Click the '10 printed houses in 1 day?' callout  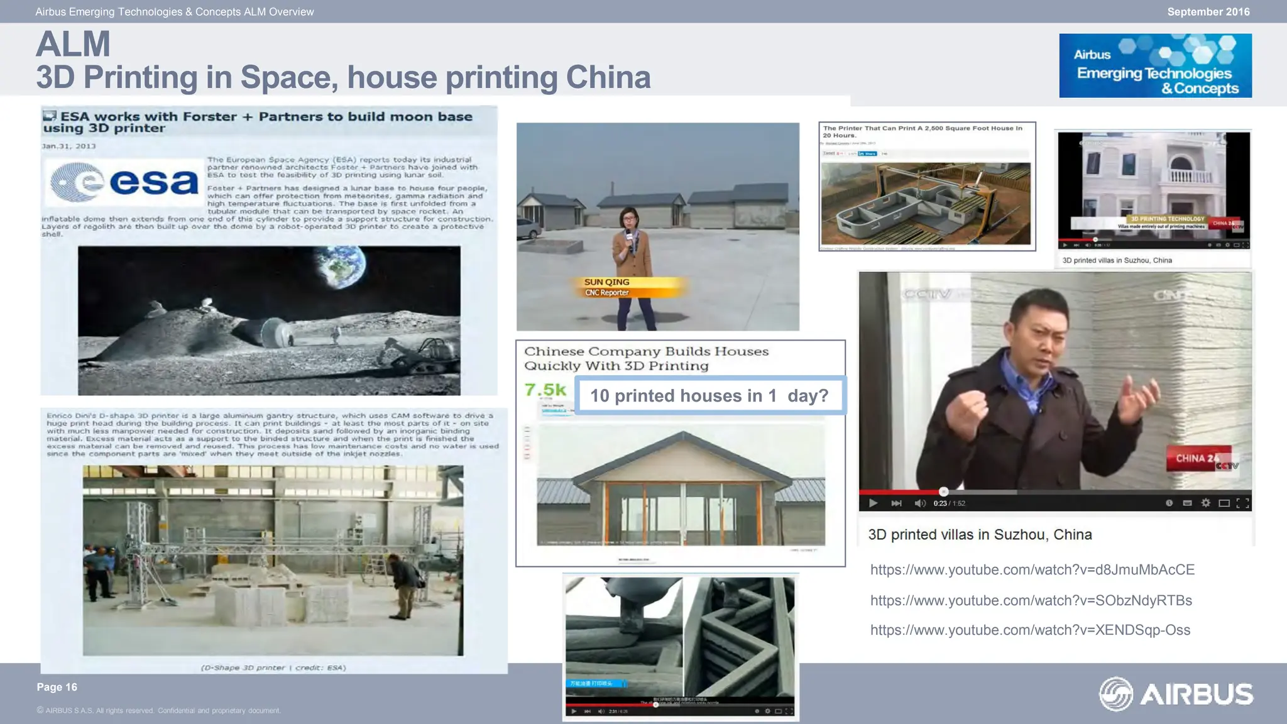[x=709, y=395]
